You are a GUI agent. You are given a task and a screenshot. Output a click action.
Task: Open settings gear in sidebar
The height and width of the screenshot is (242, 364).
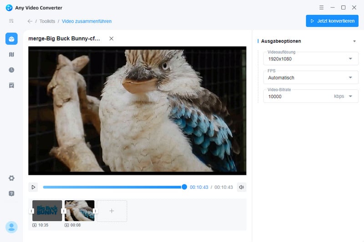[11, 178]
